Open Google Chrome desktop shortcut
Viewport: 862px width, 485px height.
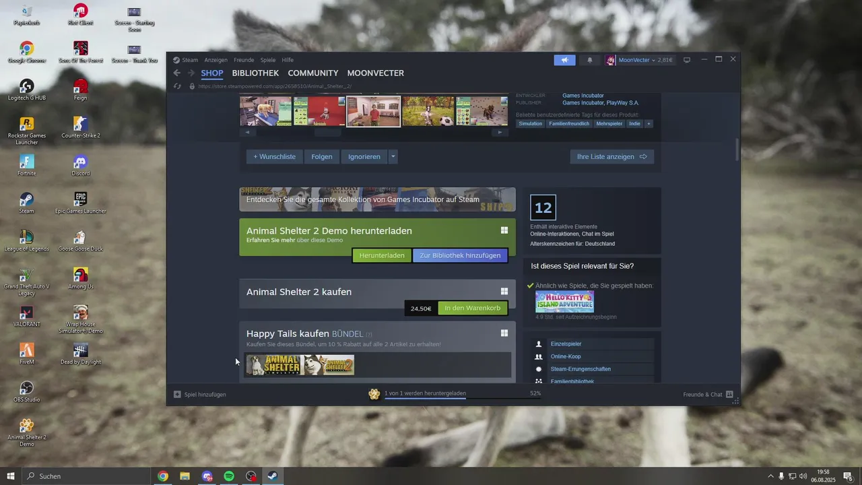click(x=26, y=53)
